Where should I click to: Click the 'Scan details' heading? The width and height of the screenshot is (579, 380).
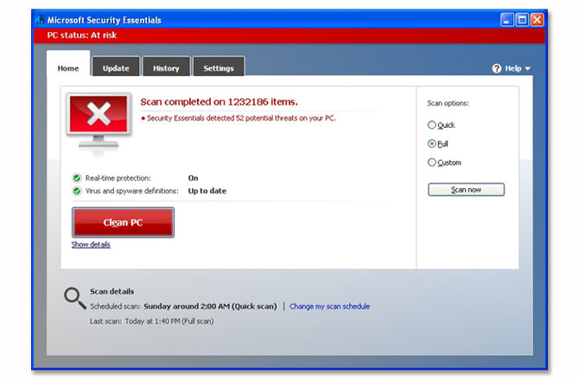pos(111,291)
